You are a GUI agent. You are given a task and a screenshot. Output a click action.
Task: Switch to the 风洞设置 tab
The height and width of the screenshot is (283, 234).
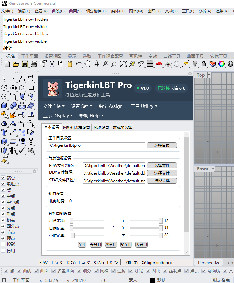101,128
